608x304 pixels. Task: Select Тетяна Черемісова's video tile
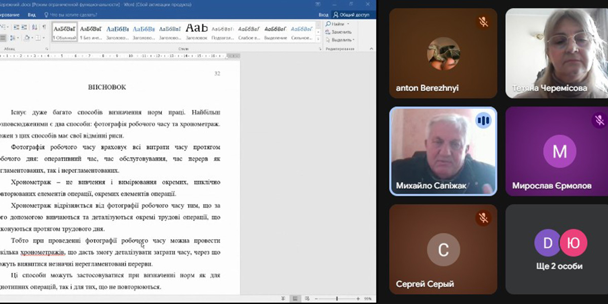557,53
